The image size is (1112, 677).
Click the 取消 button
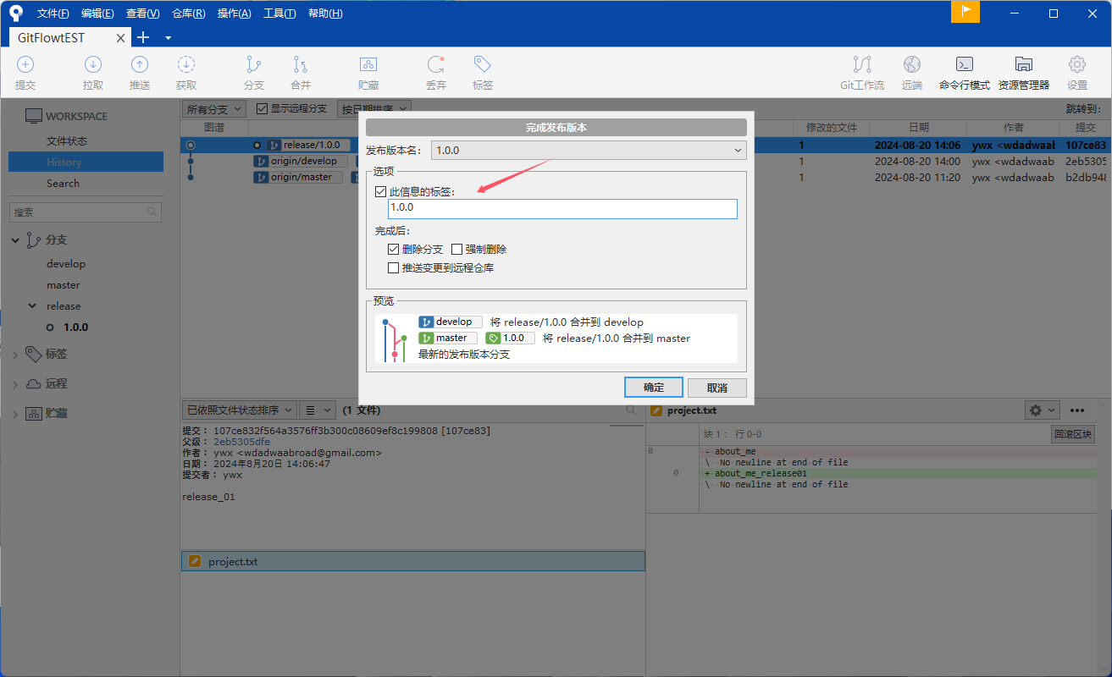(x=716, y=388)
